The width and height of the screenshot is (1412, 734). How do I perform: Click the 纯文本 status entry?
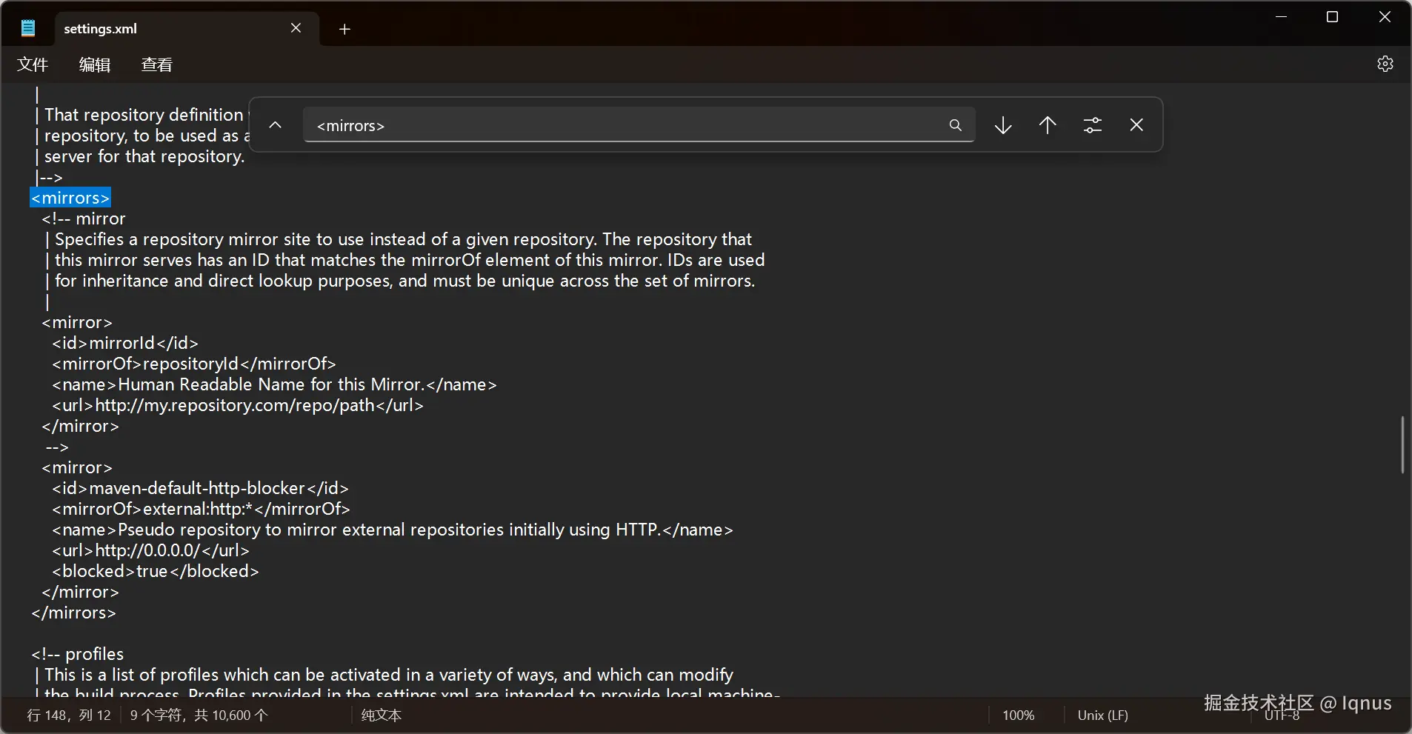tap(382, 715)
